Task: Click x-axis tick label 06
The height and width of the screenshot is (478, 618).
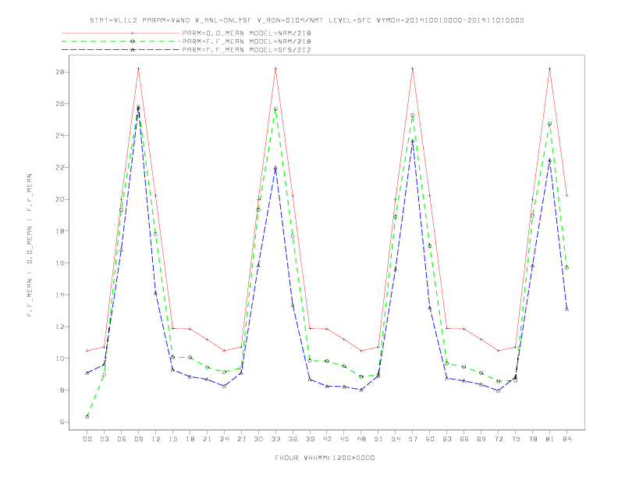Action: coord(122,439)
